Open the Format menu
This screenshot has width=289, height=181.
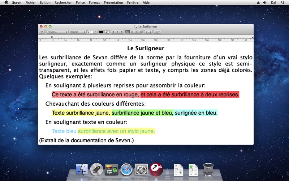pos(94,3)
